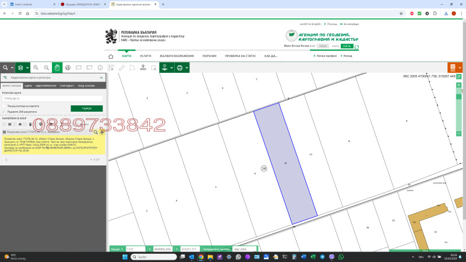Click the upload export icon in toolbar
This screenshot has width=466, height=262.
pos(143,68)
